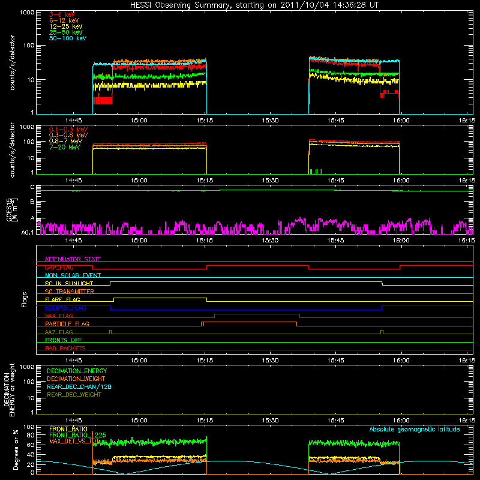Screen dimensions: 480x480
Task: Click the GOES15 axis label
Action: coord(10,209)
